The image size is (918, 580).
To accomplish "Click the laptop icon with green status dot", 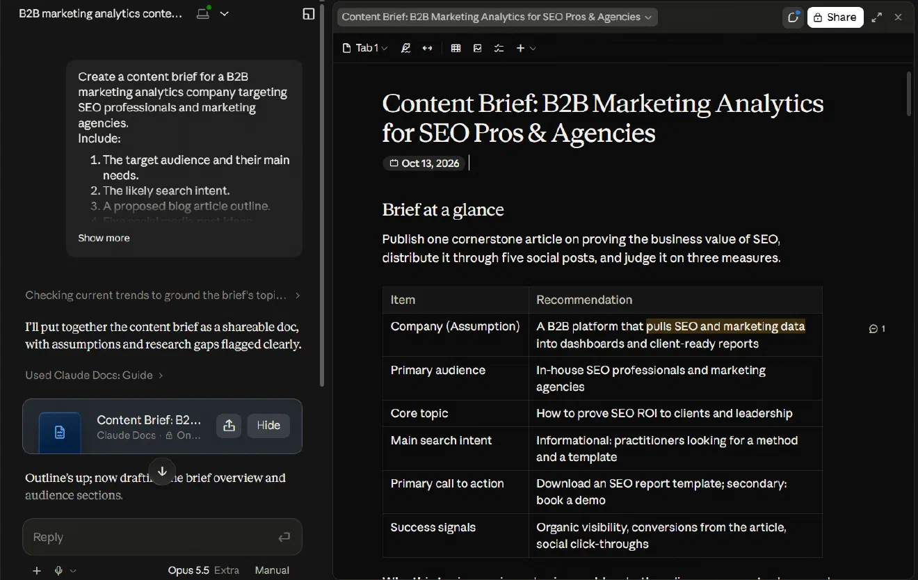I will (x=203, y=13).
